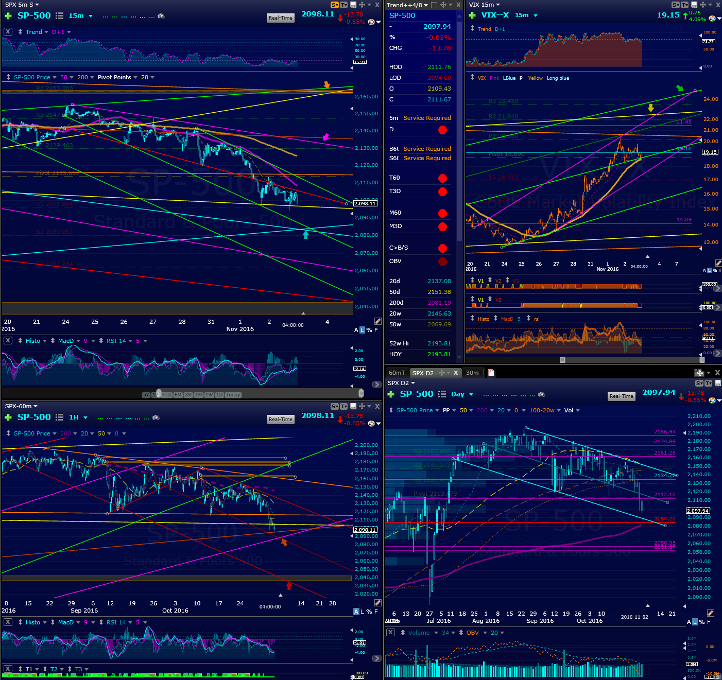Click the save disk icon on SPX 5m panel
722x680 pixels.
[353, 5]
